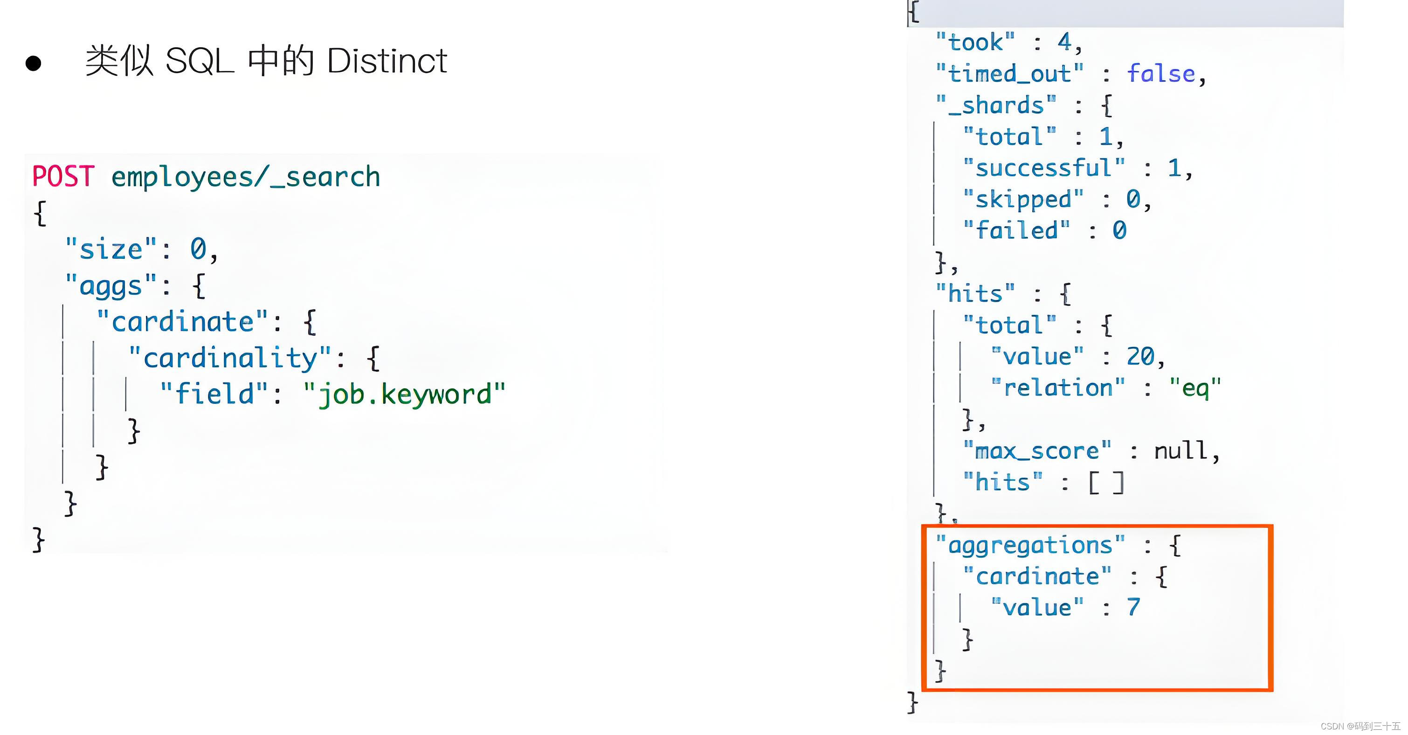Collapse the "cardinality" block brace
This screenshot has height=735, width=1408.
click(x=373, y=359)
